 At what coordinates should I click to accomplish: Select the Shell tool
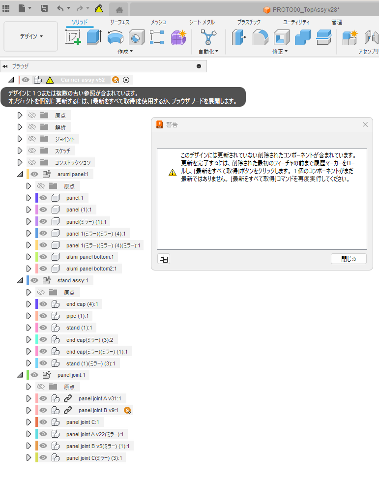click(282, 37)
